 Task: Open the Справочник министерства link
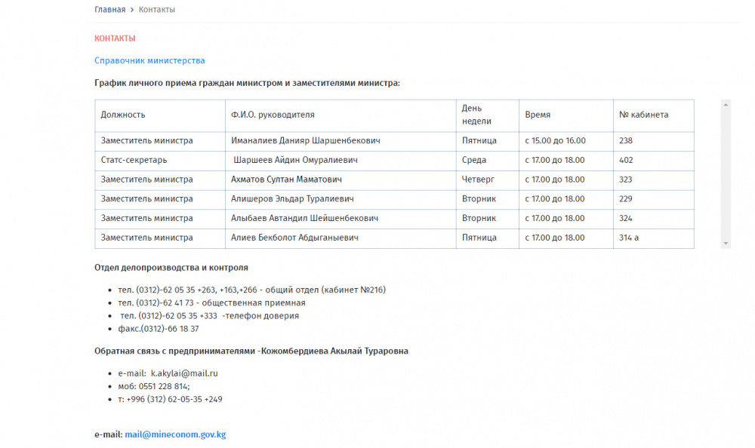tap(149, 60)
